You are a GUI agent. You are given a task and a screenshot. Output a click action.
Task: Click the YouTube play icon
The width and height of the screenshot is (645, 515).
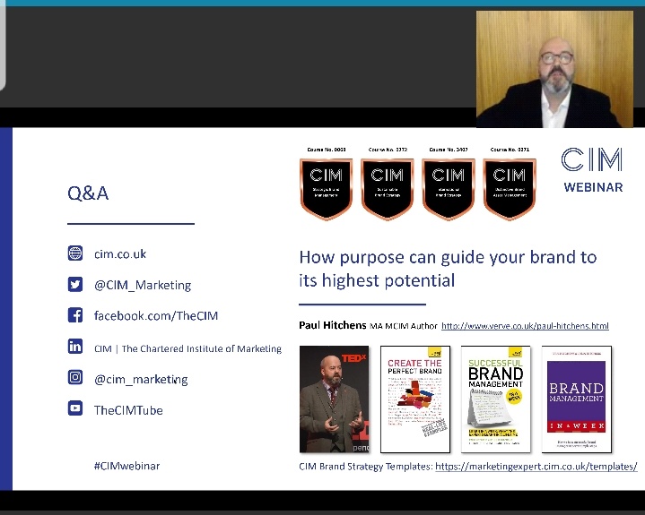tap(75, 408)
